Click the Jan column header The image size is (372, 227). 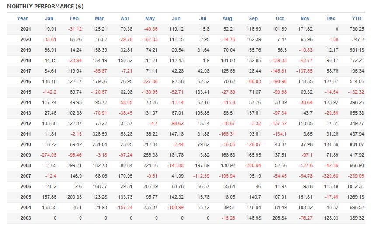point(49,18)
